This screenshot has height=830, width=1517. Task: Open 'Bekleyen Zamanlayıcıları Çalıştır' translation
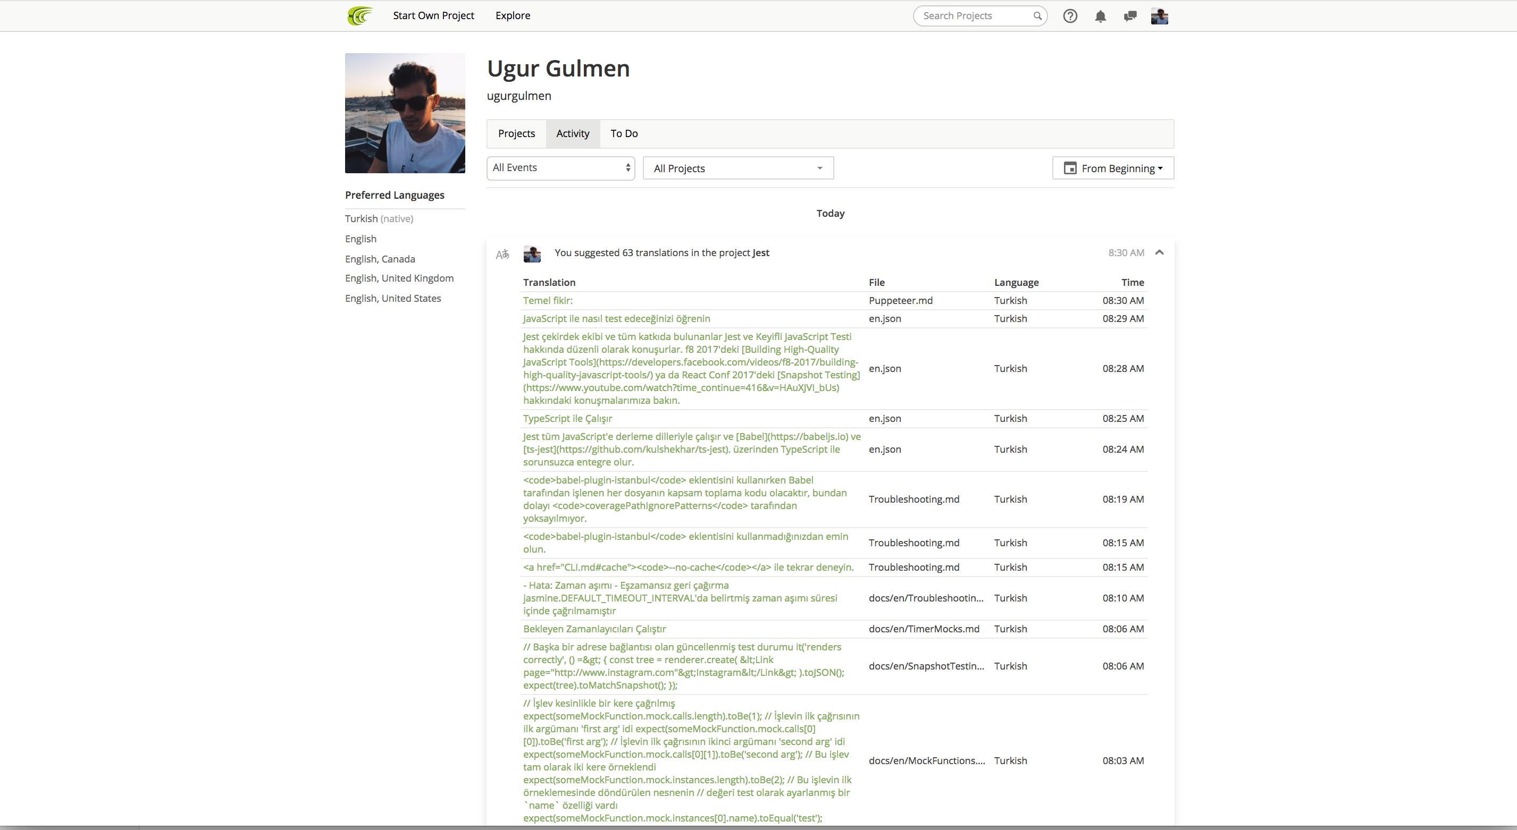click(x=595, y=629)
